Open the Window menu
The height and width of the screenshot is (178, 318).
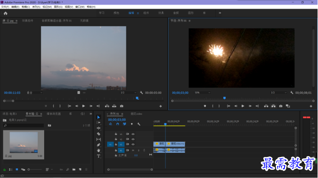(80, 7)
